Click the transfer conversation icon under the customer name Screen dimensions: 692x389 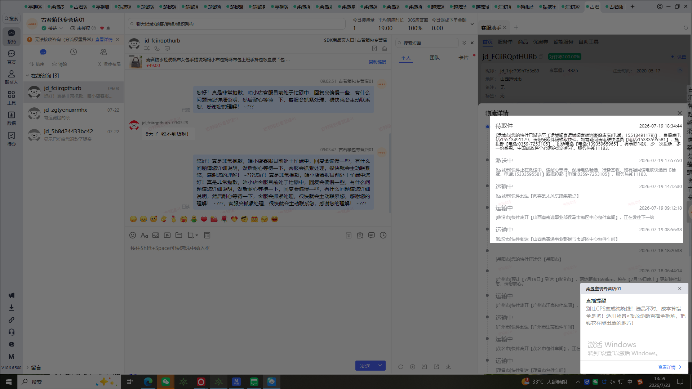(147, 48)
